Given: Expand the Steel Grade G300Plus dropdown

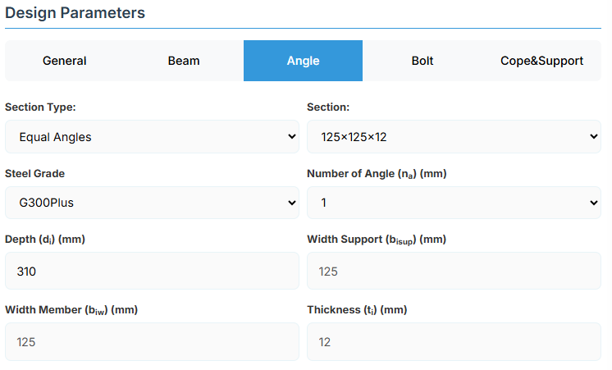Looking at the screenshot, I should coord(152,203).
